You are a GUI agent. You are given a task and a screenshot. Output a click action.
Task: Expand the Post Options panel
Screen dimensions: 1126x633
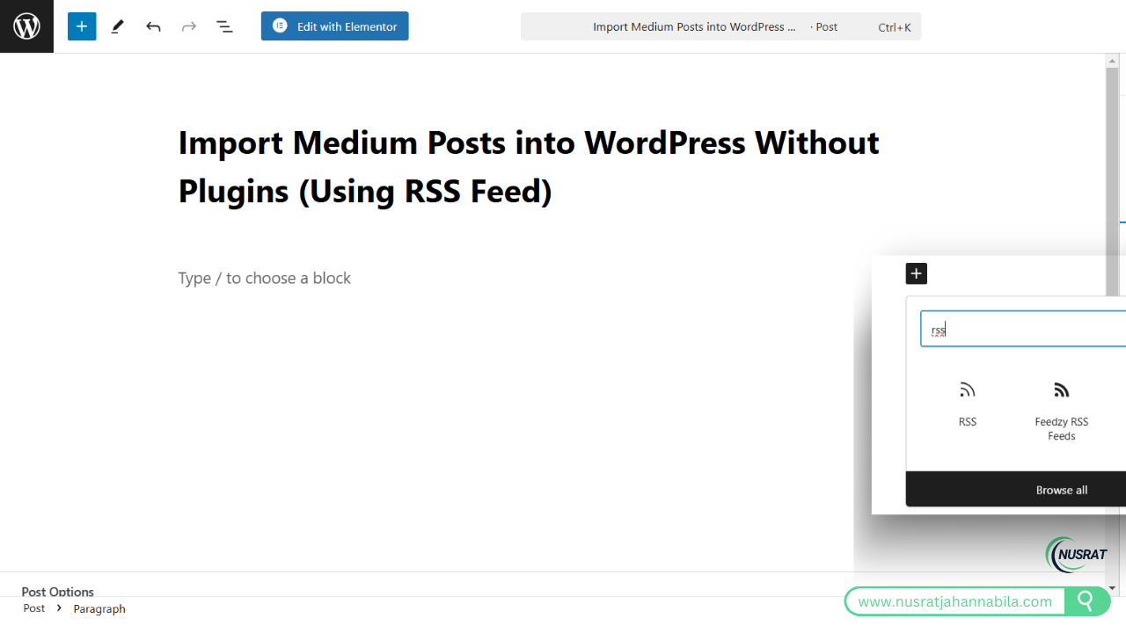pyautogui.click(x=58, y=591)
